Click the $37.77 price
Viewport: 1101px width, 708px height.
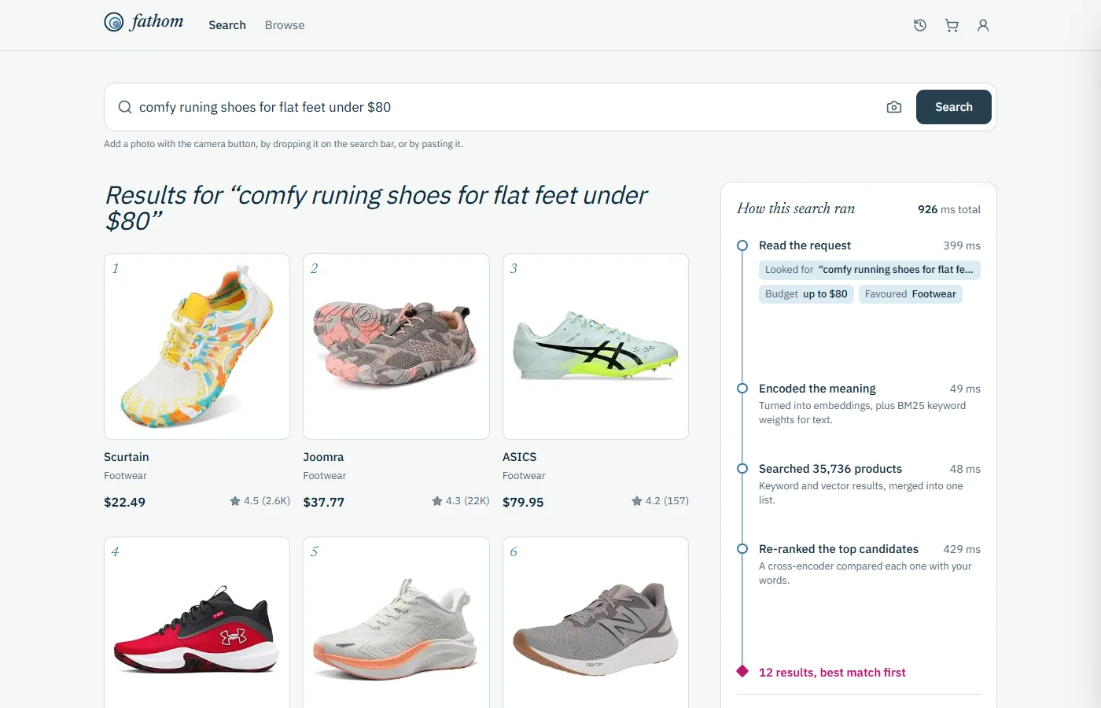point(324,502)
